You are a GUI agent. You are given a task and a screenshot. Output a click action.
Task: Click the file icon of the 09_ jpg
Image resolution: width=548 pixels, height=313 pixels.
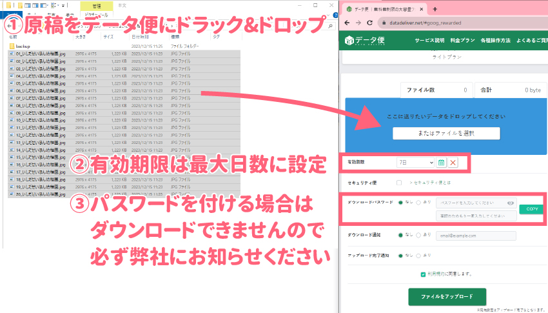pos(12,113)
